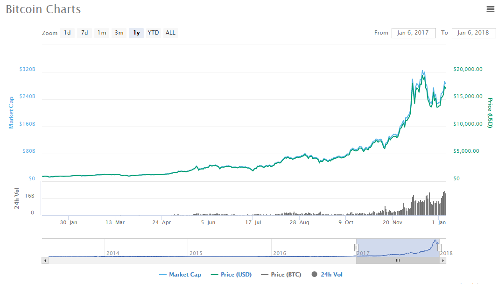Screen dimensions: 498x284
Task: Select the ALL zoom range
Action: pyautogui.click(x=170, y=33)
